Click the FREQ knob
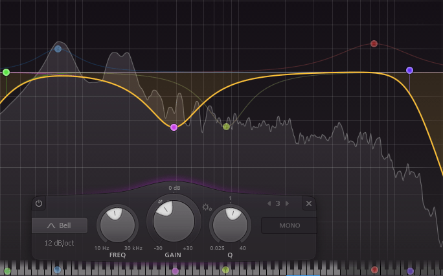Viewport: 443px width, 276px height. pos(118,224)
